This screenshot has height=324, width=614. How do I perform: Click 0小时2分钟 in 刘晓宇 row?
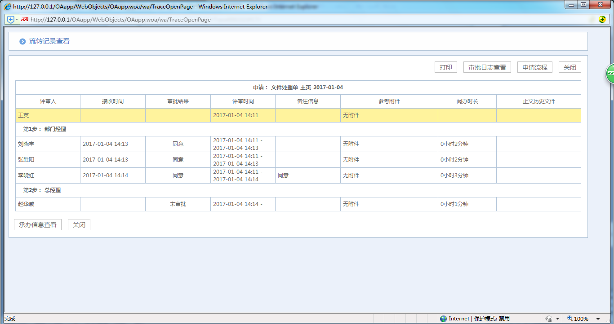pyautogui.click(x=454, y=144)
